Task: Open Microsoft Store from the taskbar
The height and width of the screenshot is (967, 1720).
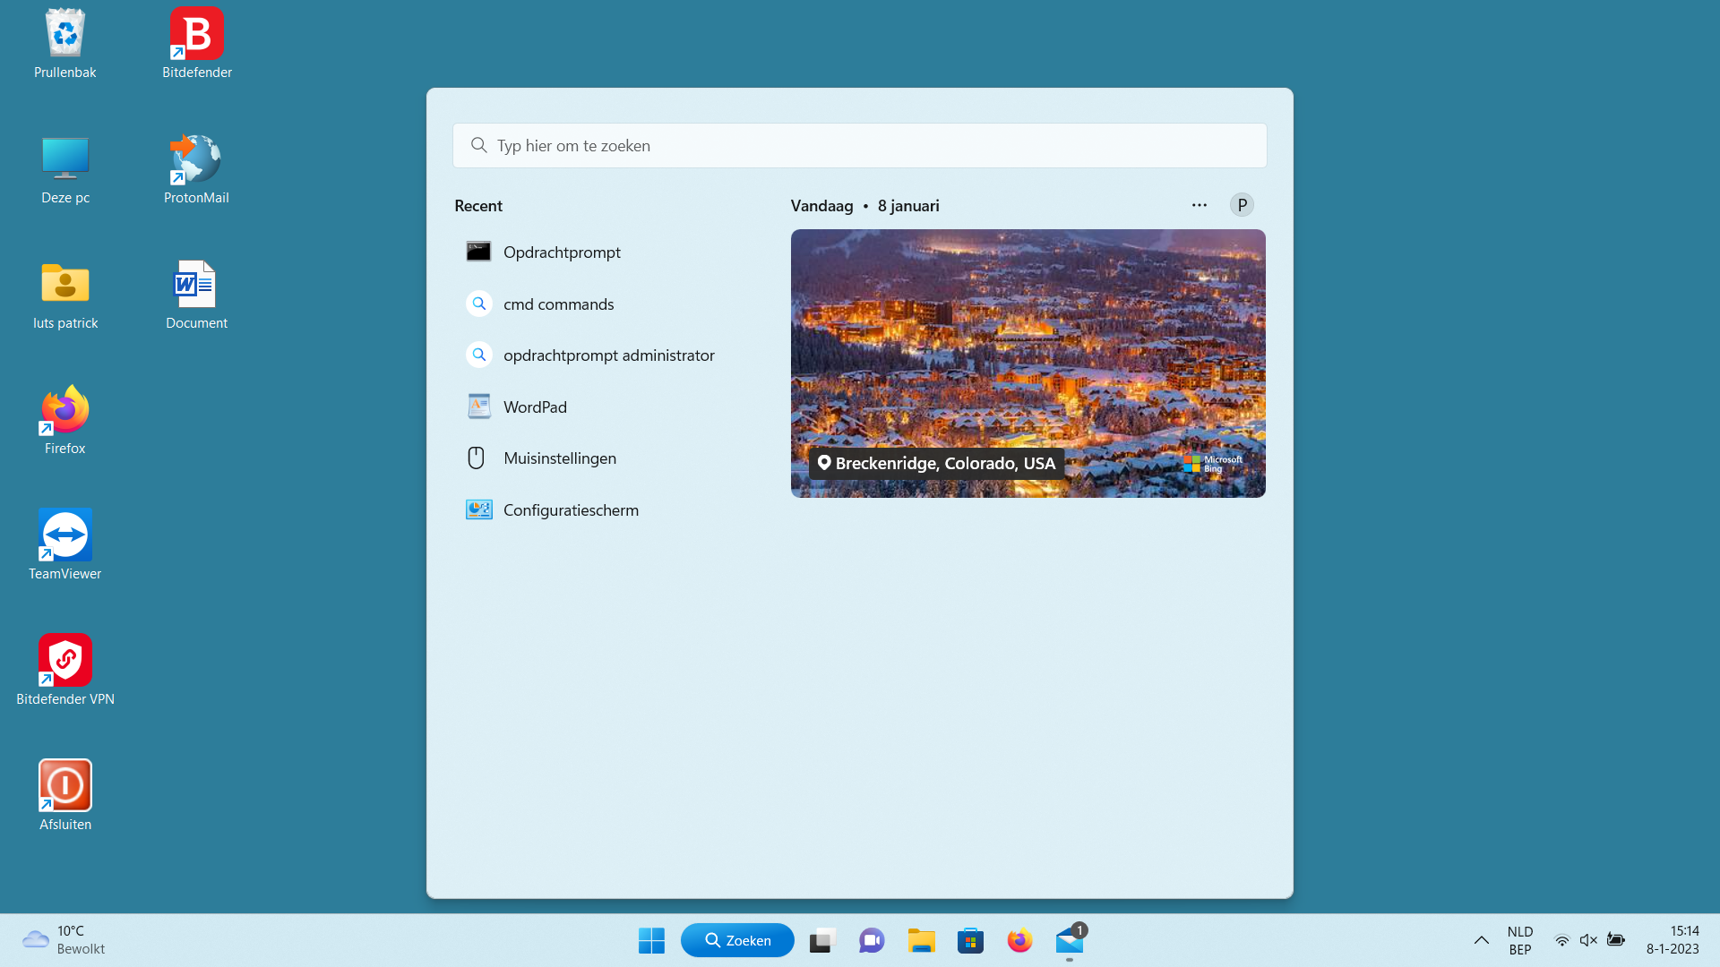Action: coord(970,941)
